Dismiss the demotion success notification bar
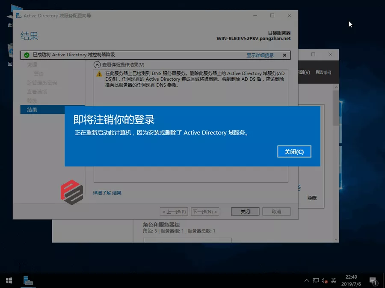385x288 pixels. tap(284, 55)
